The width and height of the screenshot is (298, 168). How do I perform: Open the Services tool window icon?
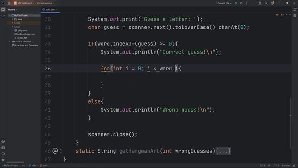pos(3,141)
